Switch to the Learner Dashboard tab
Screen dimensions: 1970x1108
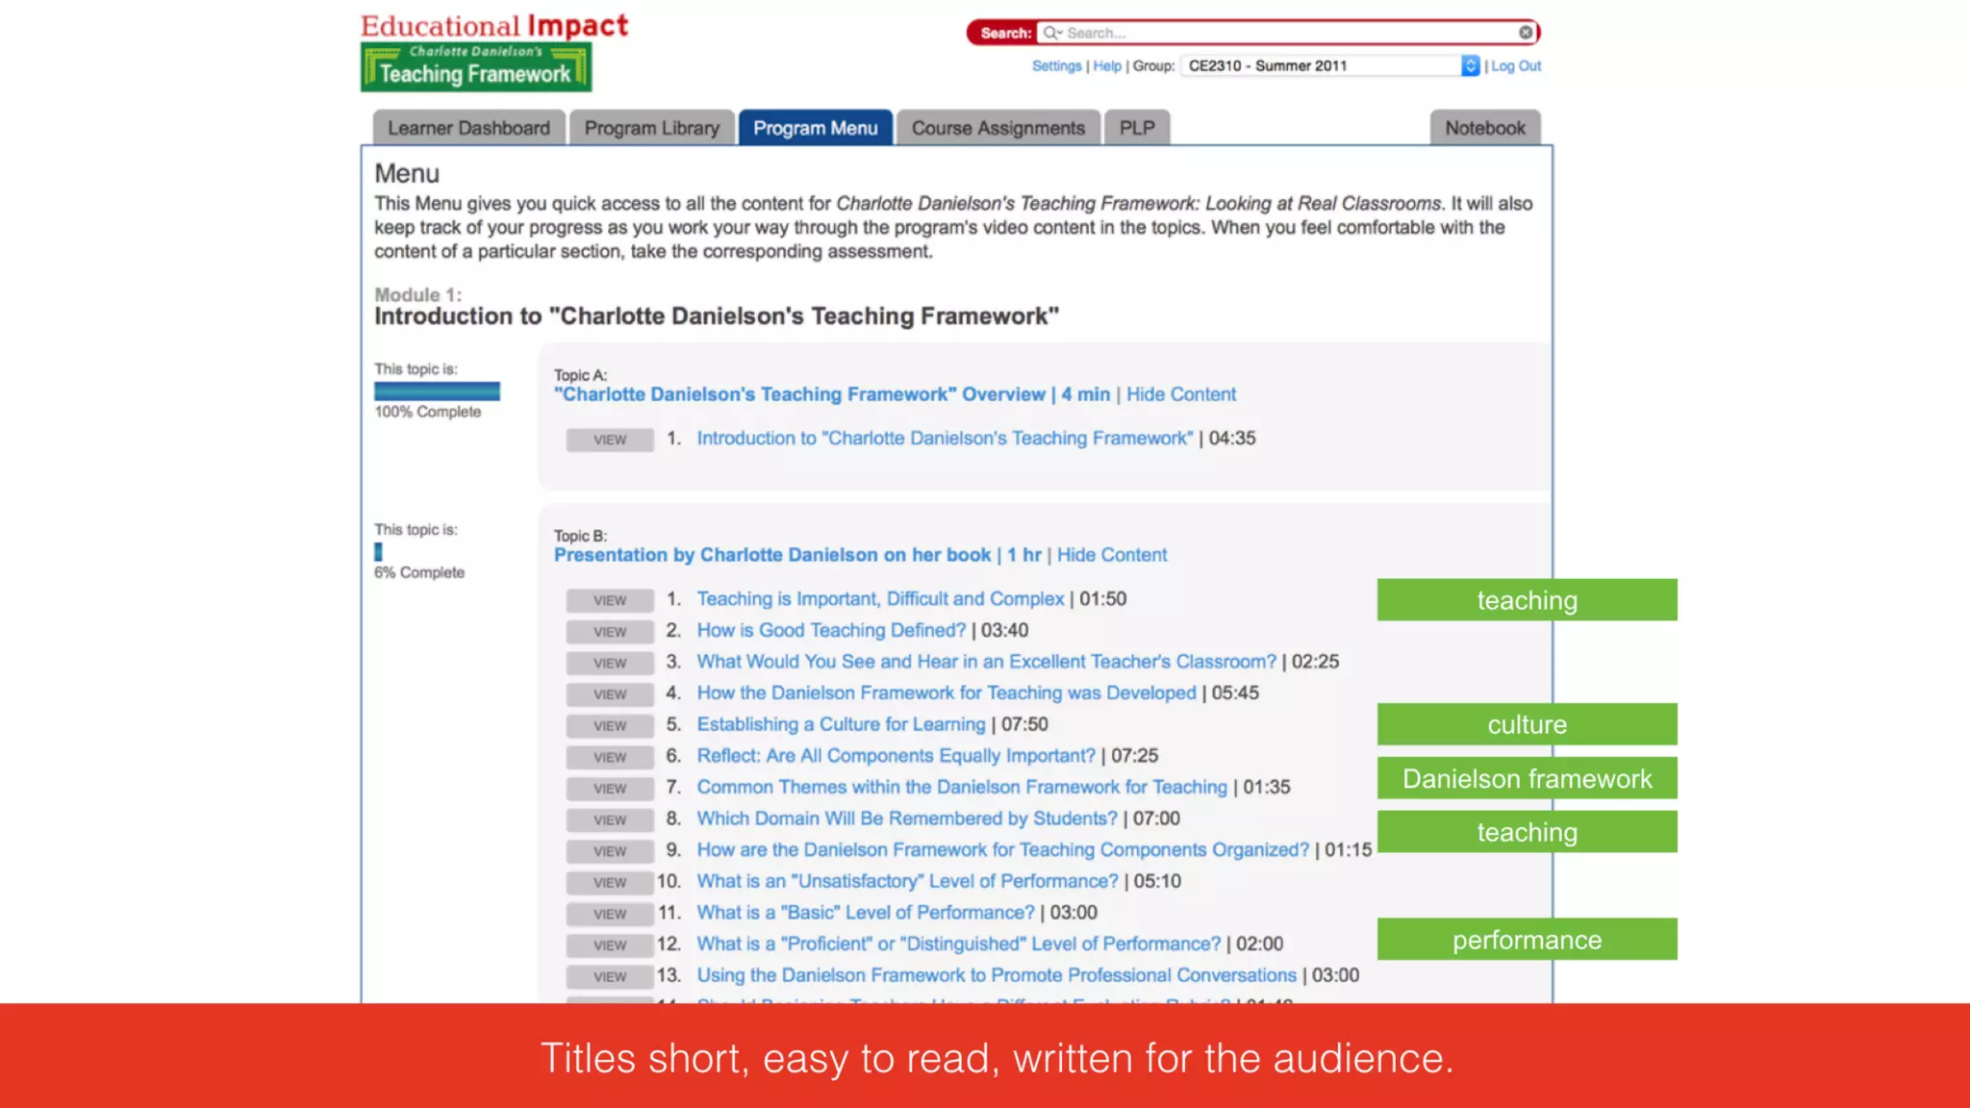click(x=468, y=128)
